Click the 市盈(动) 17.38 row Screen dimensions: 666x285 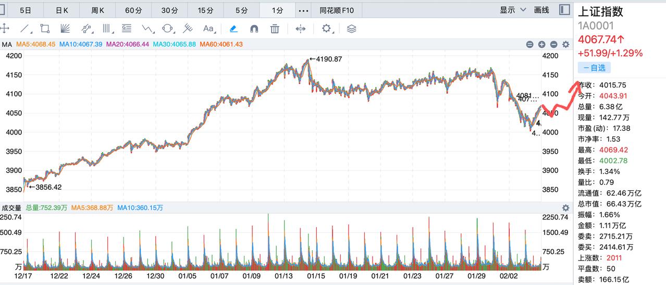[604, 128]
